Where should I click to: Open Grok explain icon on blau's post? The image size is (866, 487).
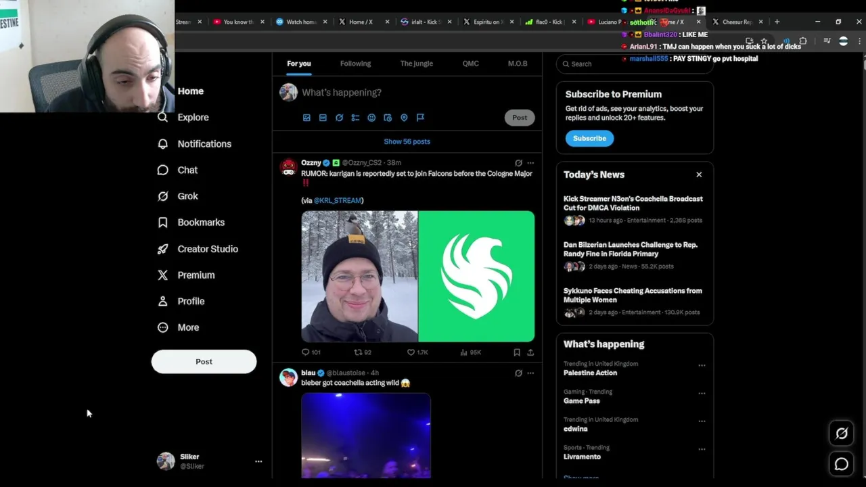coord(518,373)
